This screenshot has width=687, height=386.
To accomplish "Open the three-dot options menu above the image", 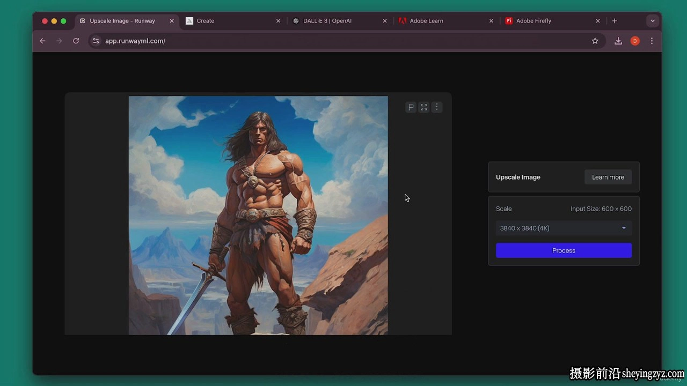I will pos(437,107).
